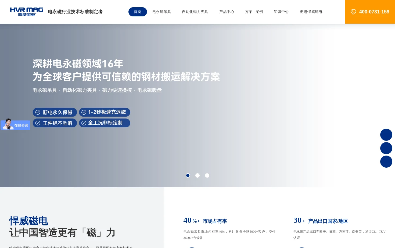
Task: Click the 让中国智造更有「磁」力 heading
Action: tap(62, 232)
